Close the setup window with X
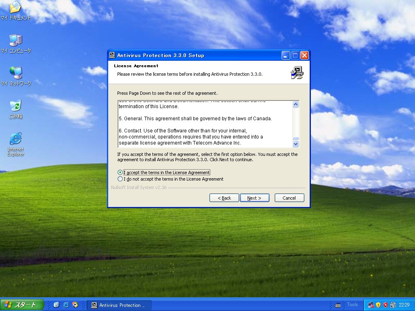 pyautogui.click(x=305, y=55)
